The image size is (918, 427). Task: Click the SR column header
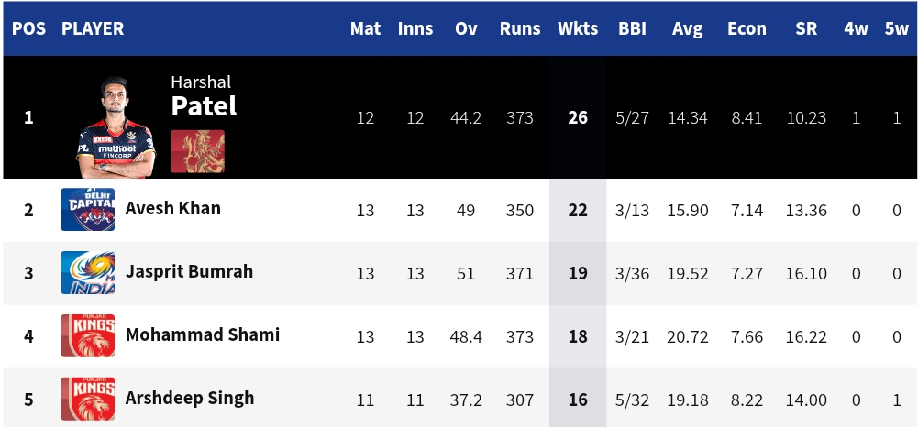point(806,28)
